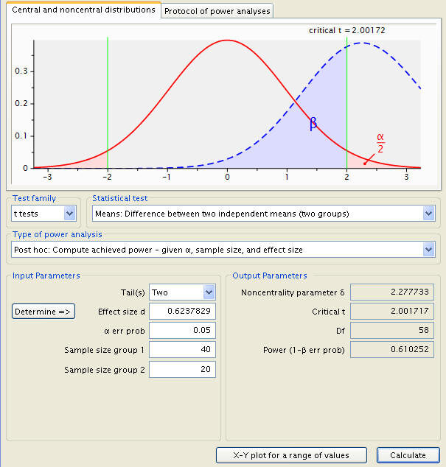Open Type of power analysis dropdown arrow
The width and height of the screenshot is (446, 467).
429,250
